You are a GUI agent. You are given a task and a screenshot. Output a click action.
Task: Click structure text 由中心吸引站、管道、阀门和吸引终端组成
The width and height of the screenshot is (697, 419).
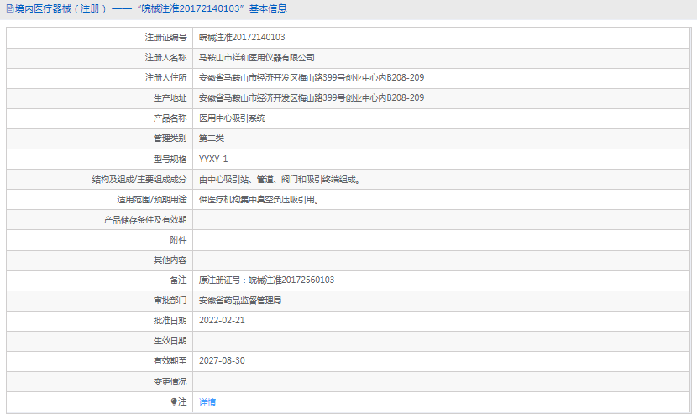(x=279, y=180)
